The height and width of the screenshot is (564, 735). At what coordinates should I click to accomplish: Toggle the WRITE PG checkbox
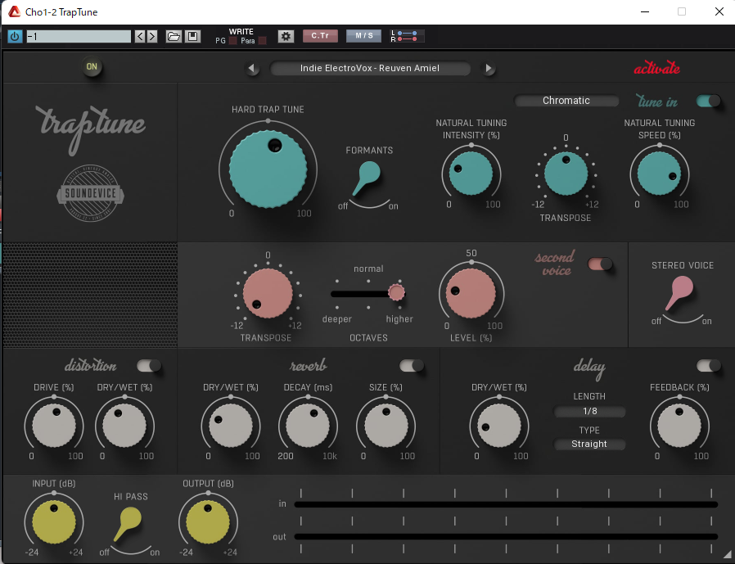click(x=232, y=41)
